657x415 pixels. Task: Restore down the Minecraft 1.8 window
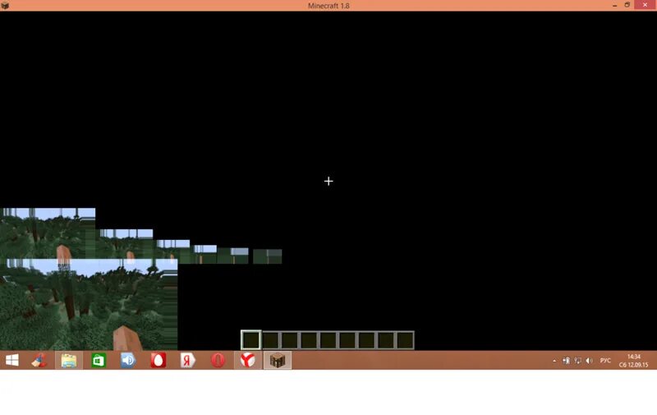point(627,5)
